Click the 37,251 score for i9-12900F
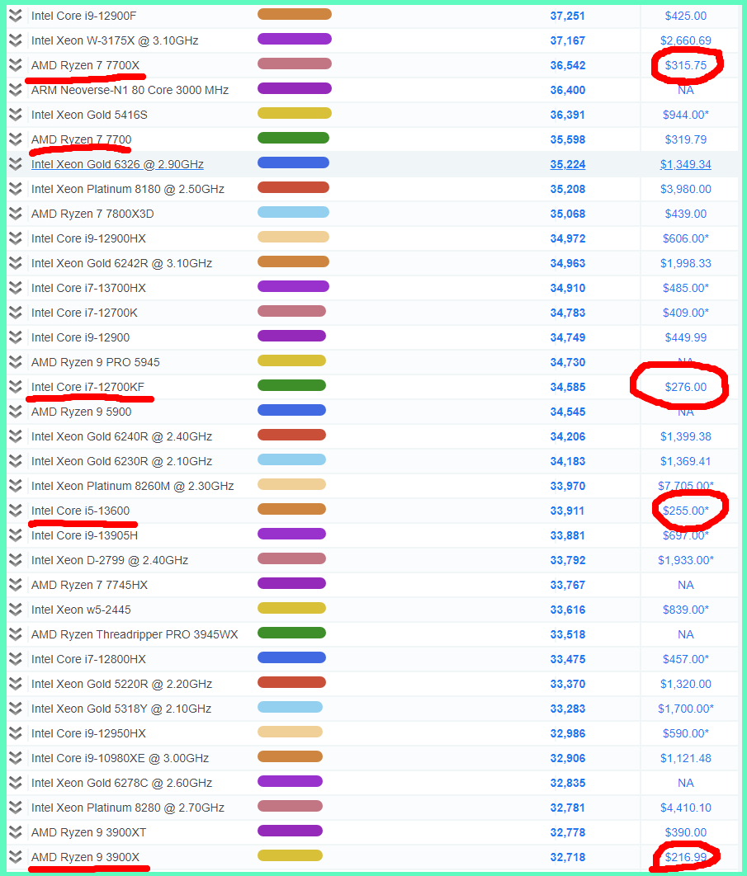This screenshot has height=876, width=747. [568, 16]
